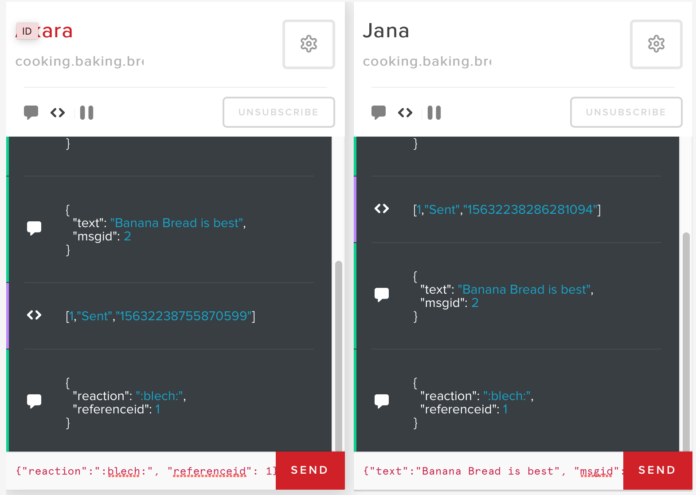Click Unsubscribe button in left panel
The image size is (696, 495).
pos(278,112)
